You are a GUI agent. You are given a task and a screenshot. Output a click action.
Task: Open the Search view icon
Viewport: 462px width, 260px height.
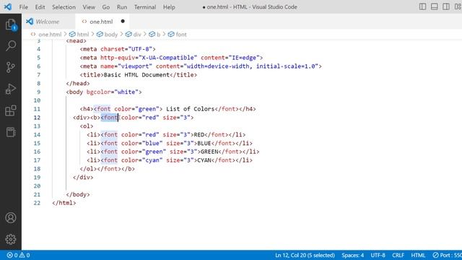point(11,45)
